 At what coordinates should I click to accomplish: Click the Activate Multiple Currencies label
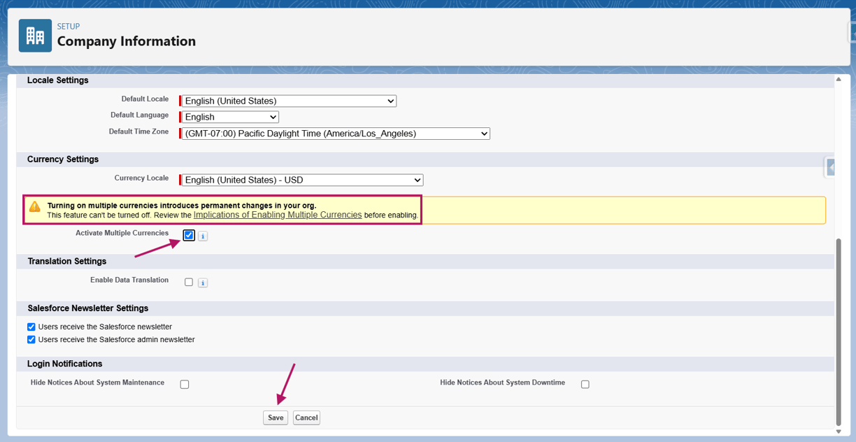(x=122, y=233)
